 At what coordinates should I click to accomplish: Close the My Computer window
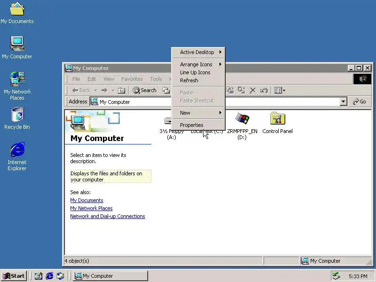(368, 68)
